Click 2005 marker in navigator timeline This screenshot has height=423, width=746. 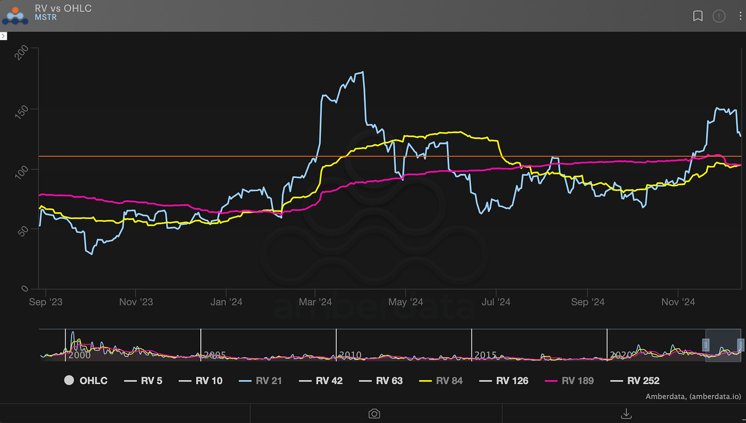tap(215, 355)
